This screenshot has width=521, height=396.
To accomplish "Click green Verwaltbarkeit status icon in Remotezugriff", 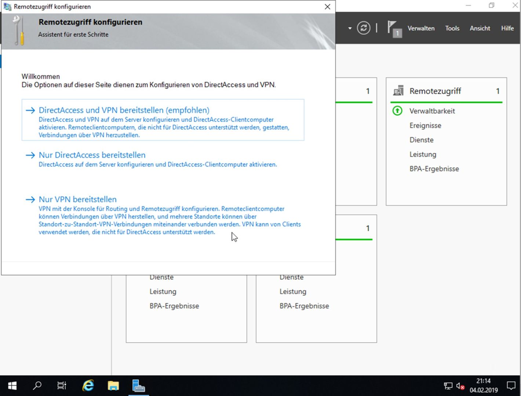I will point(397,111).
